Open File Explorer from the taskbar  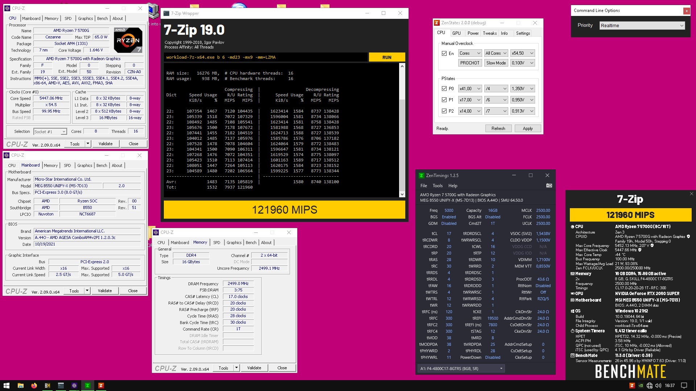pyautogui.click(x=20, y=386)
